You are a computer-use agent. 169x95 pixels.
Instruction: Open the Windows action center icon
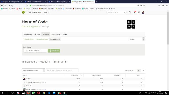click(166, 93)
